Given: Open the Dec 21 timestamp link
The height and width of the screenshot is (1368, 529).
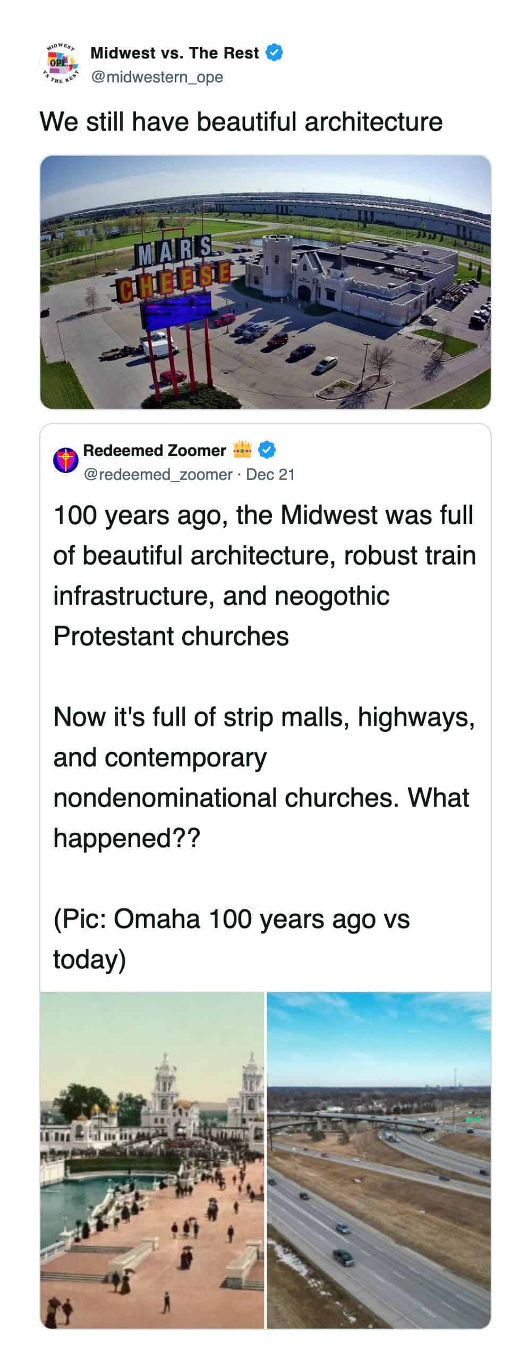Looking at the screenshot, I should (270, 475).
